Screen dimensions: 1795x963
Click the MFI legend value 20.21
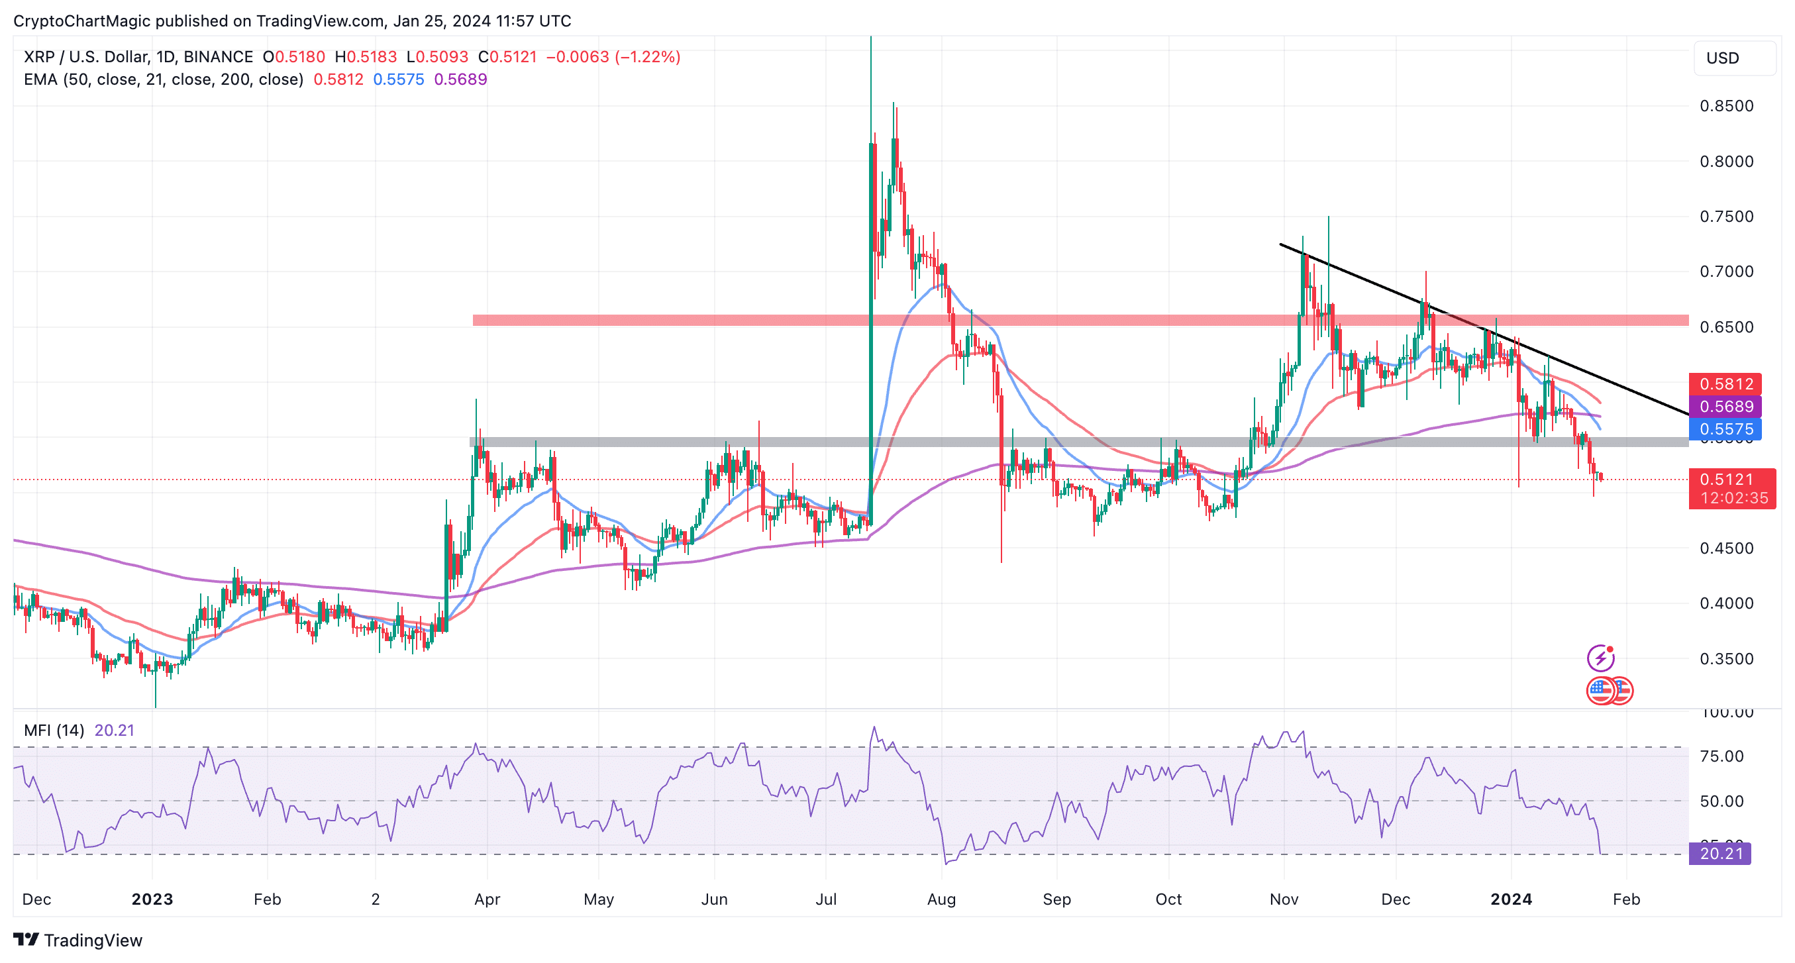pyautogui.click(x=115, y=730)
